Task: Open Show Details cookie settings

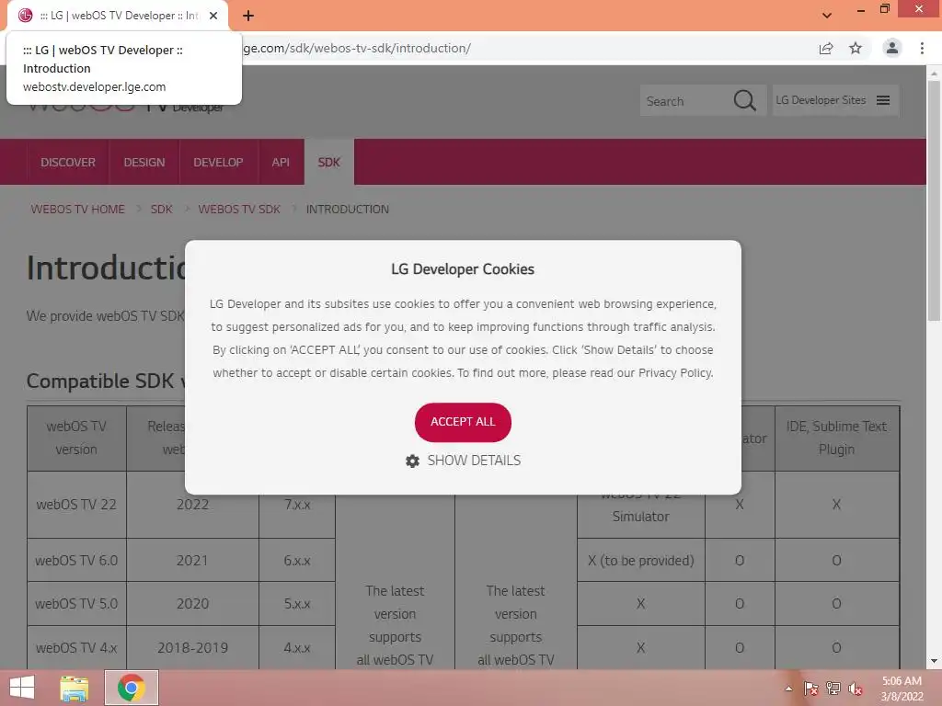Action: coord(474,461)
